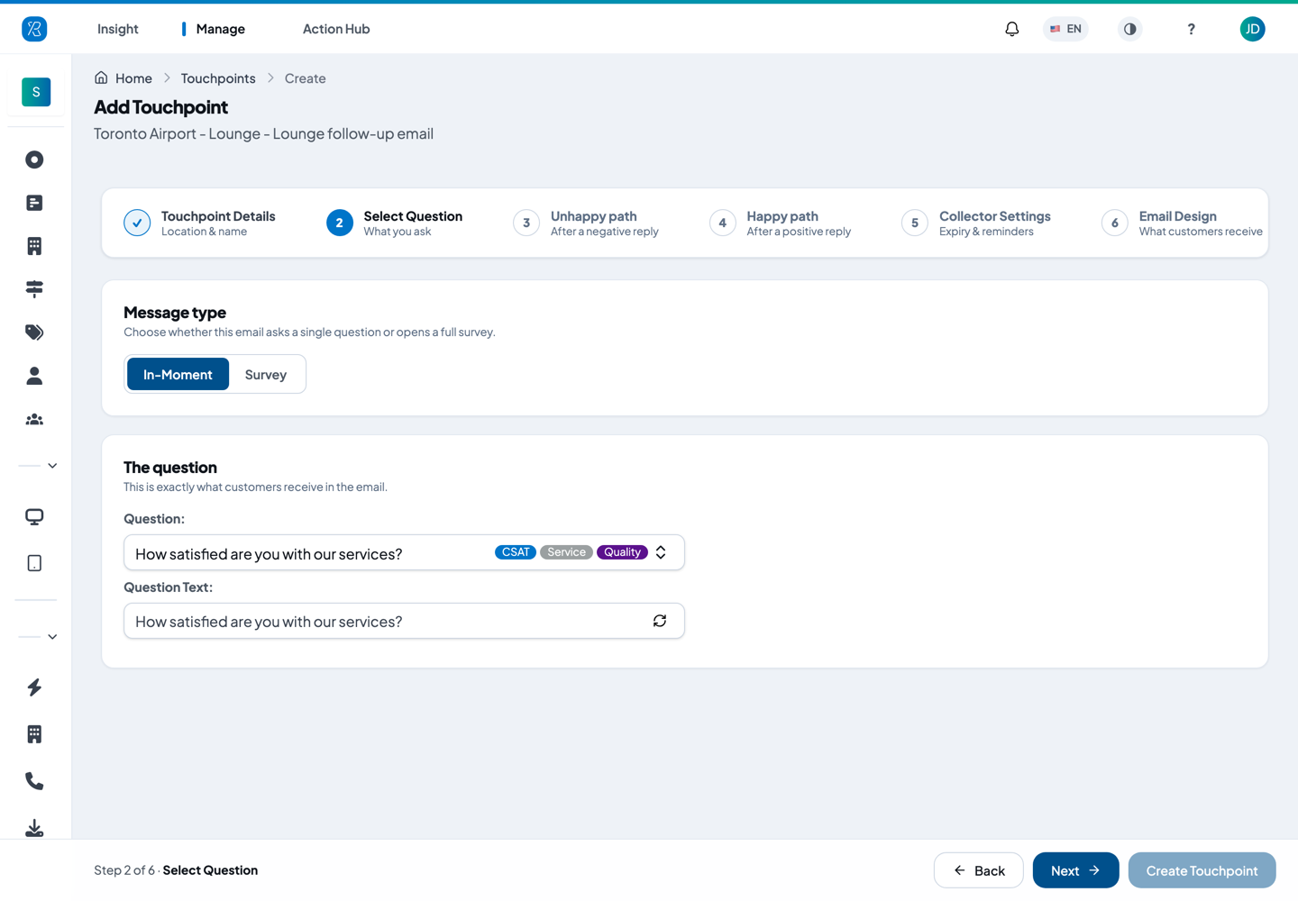Click the Message type heading

[x=175, y=313]
